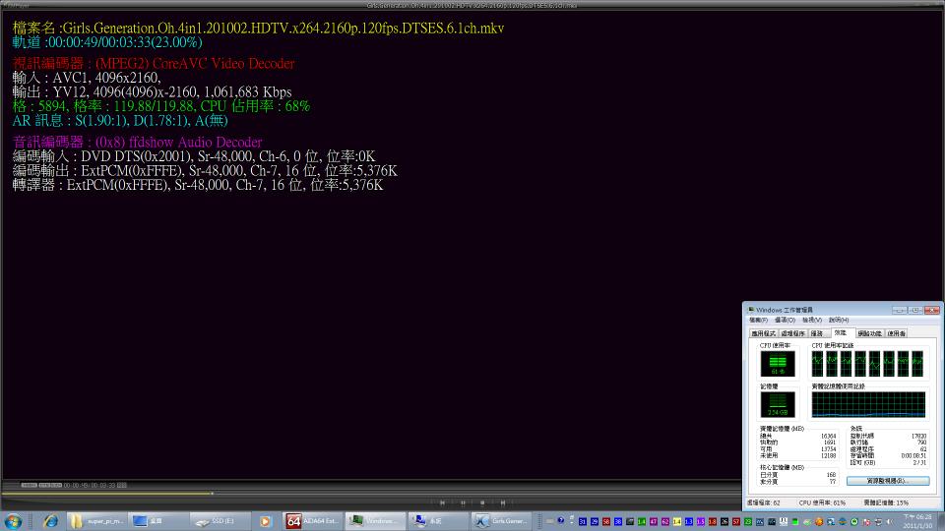Skip to next track in the player
The width and height of the screenshot is (945, 531).
[x=503, y=502]
